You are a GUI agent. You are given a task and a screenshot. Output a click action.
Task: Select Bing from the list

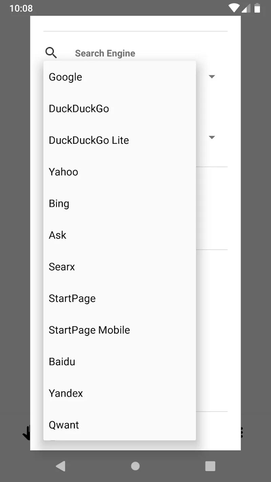pos(59,203)
